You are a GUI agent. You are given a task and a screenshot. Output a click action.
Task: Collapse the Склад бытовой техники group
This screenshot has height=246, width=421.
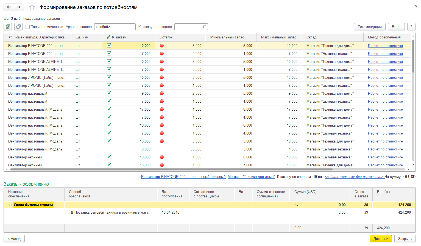point(10,205)
